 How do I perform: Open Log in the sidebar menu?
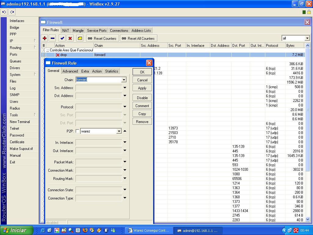[x=23, y=88]
